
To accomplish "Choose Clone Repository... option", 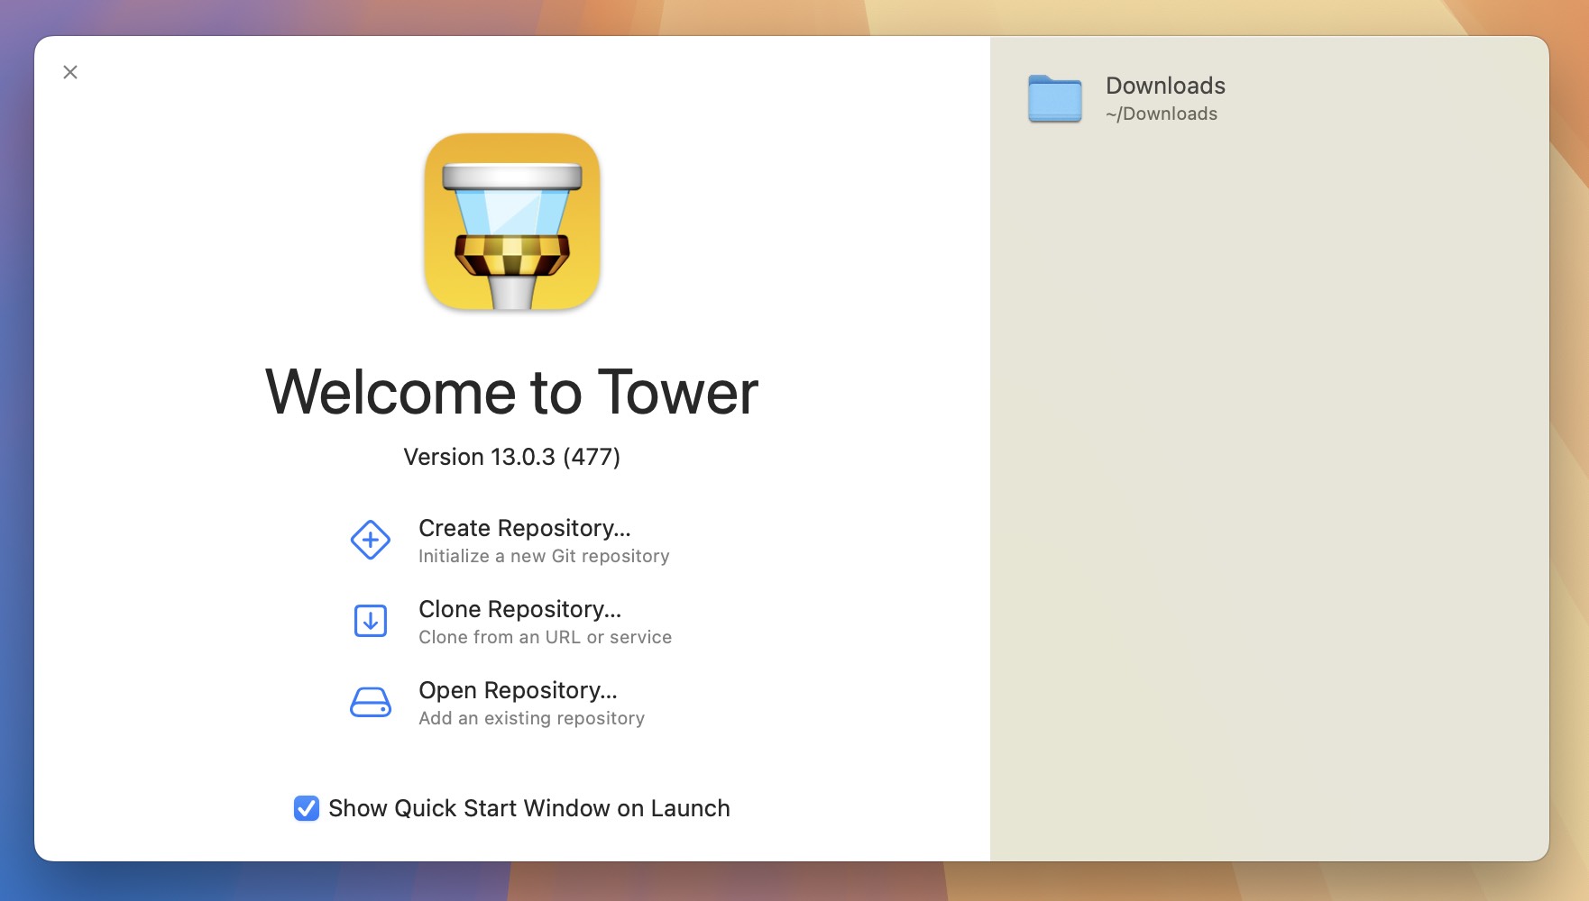I will pos(511,622).
